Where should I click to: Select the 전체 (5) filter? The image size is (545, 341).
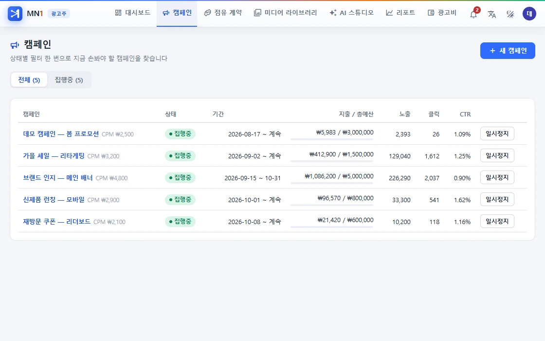[29, 80]
